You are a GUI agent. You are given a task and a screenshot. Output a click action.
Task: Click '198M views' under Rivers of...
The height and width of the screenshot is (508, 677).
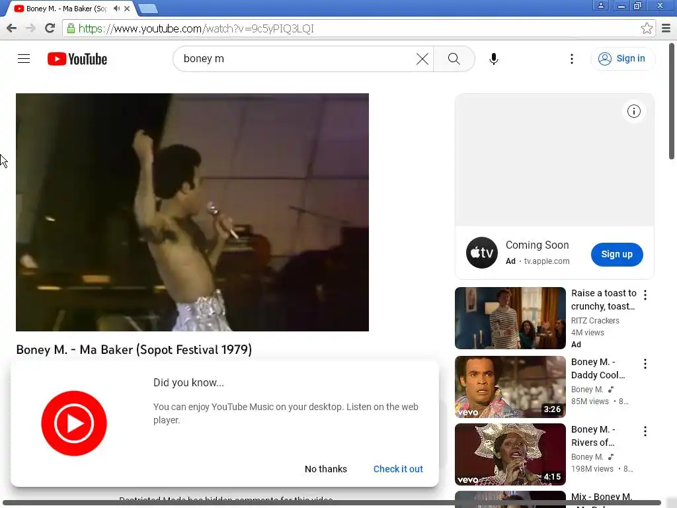[592, 469]
